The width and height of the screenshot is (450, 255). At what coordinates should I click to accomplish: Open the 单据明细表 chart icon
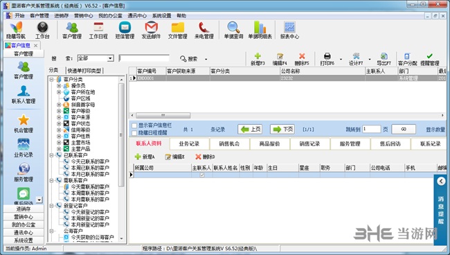(260, 30)
